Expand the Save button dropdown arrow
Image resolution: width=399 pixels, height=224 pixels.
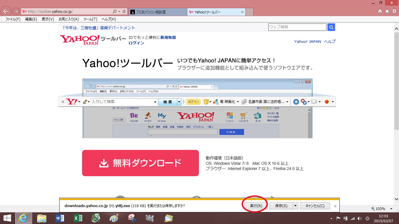pyautogui.click(x=296, y=206)
